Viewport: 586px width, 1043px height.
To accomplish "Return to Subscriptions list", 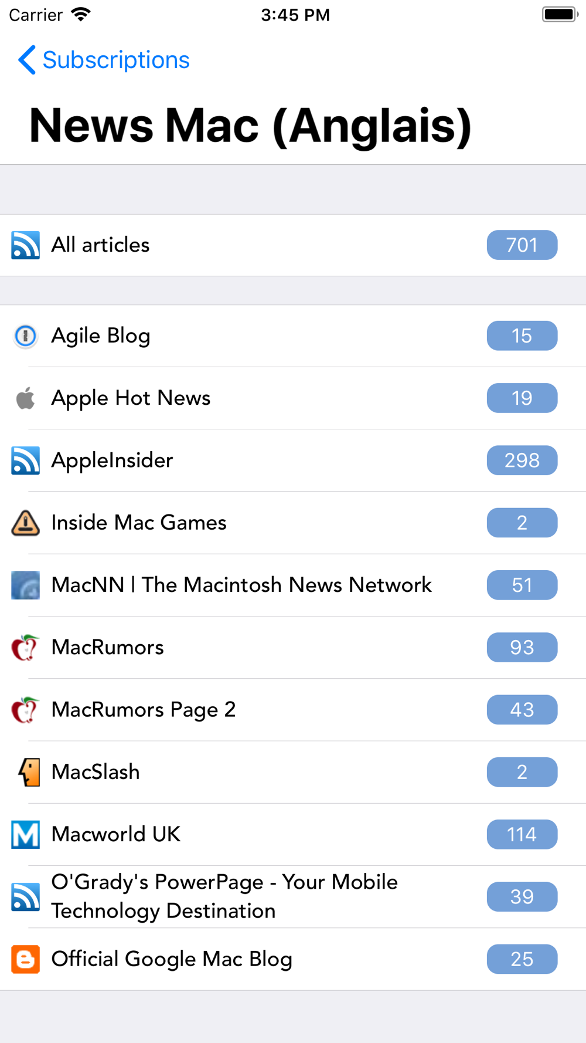I will click(116, 60).
